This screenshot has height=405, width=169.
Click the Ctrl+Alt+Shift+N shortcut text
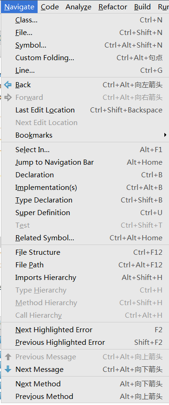(x=133, y=45)
